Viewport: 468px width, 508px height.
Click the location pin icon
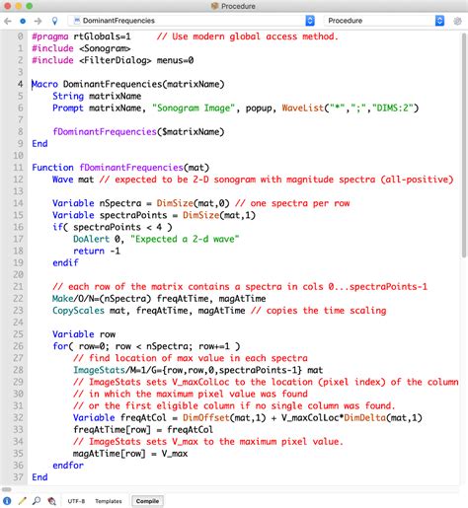(x=54, y=21)
